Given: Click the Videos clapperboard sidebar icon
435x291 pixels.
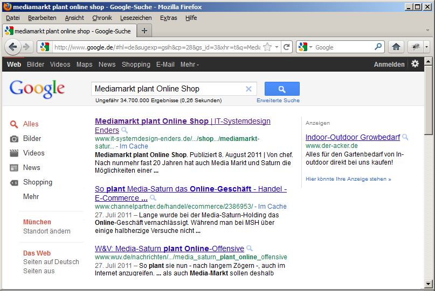Looking at the screenshot, I should click(14, 153).
